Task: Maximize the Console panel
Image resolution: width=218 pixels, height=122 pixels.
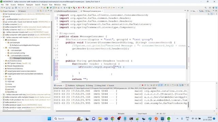Action: 188,85
